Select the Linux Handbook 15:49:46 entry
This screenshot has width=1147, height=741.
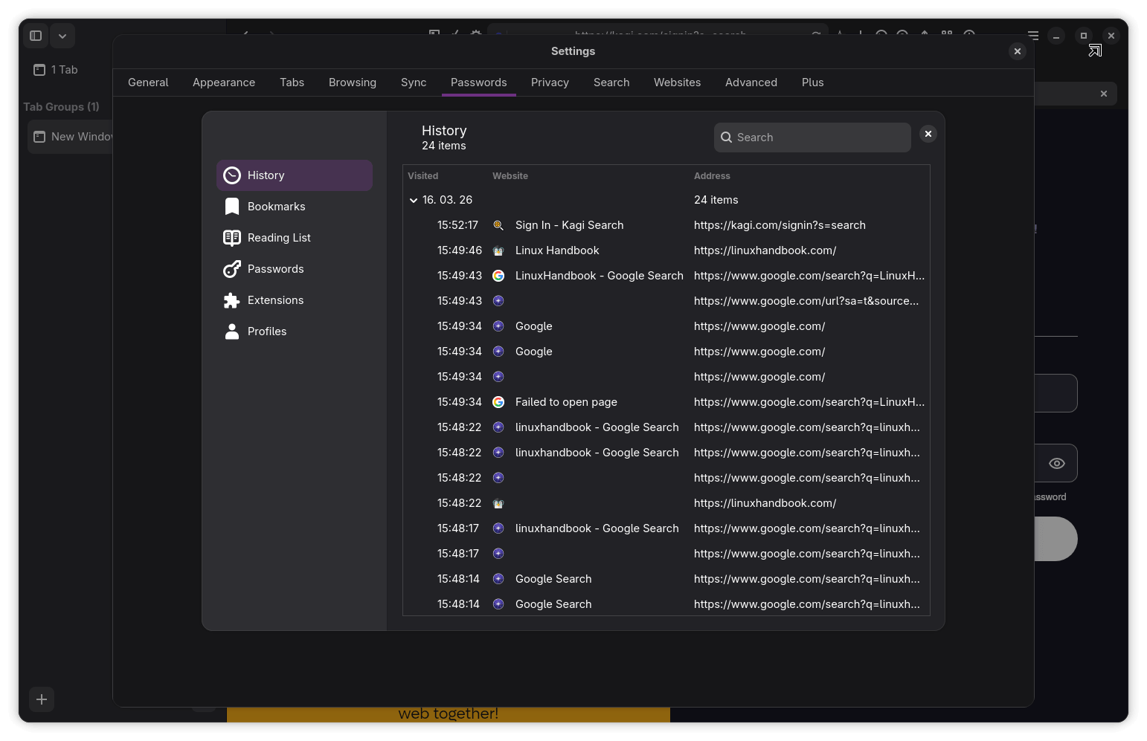pos(556,250)
